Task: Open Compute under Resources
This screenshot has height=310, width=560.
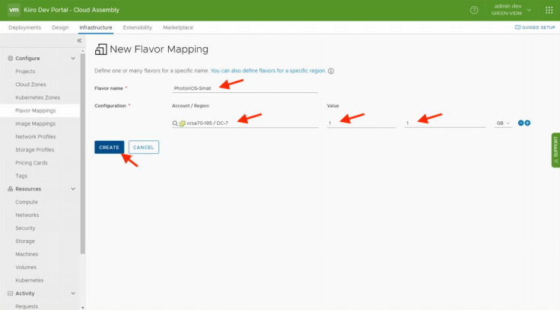Action: 27,202
